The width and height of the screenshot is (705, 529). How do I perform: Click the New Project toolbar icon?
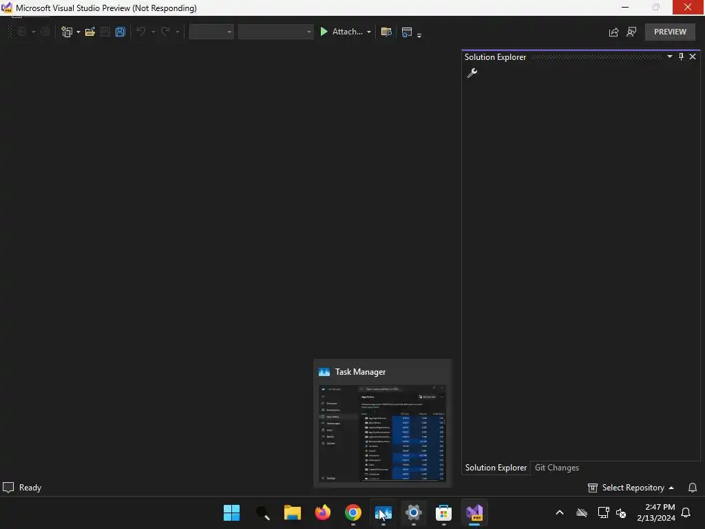67,32
